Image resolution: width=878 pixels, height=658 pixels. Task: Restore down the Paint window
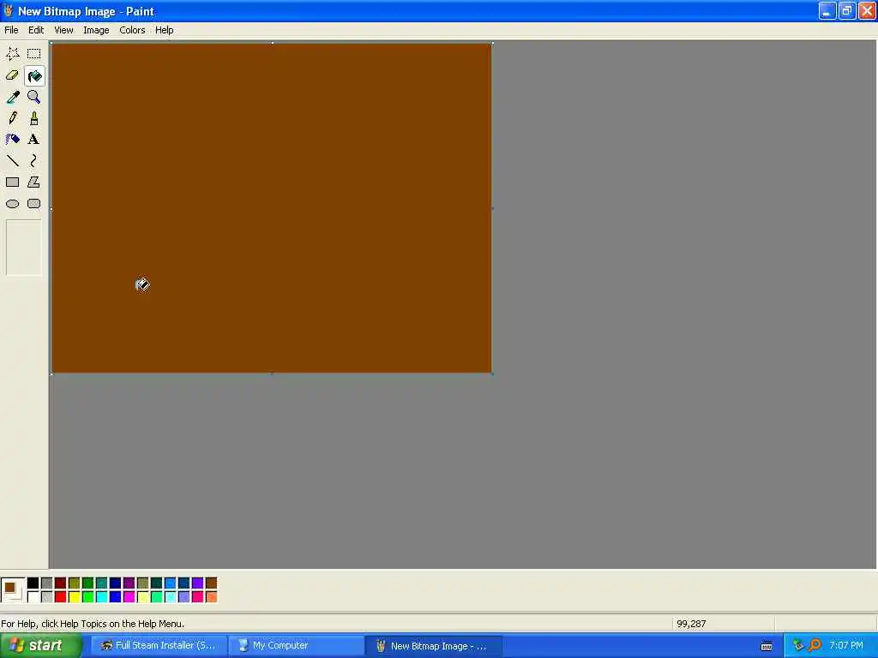[846, 10]
